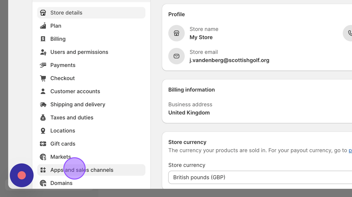Click the Taxes and duties icon
Screen dimensions: 352x197
tap(43, 118)
